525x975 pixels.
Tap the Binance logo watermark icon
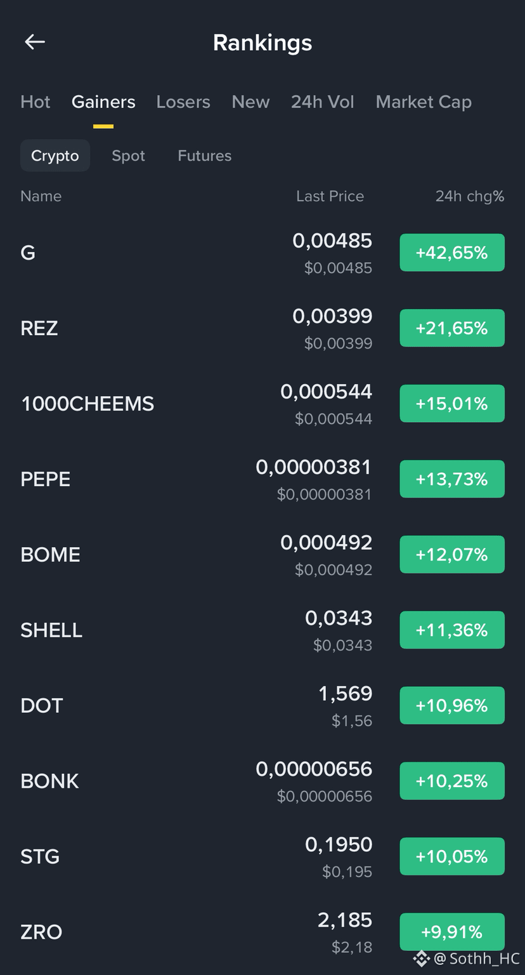tap(422, 958)
